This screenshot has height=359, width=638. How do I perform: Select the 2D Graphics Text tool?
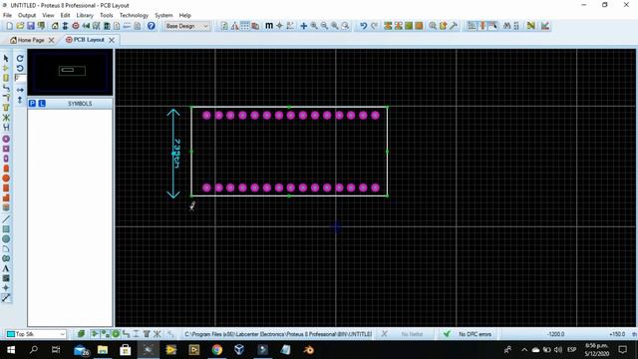(x=6, y=268)
